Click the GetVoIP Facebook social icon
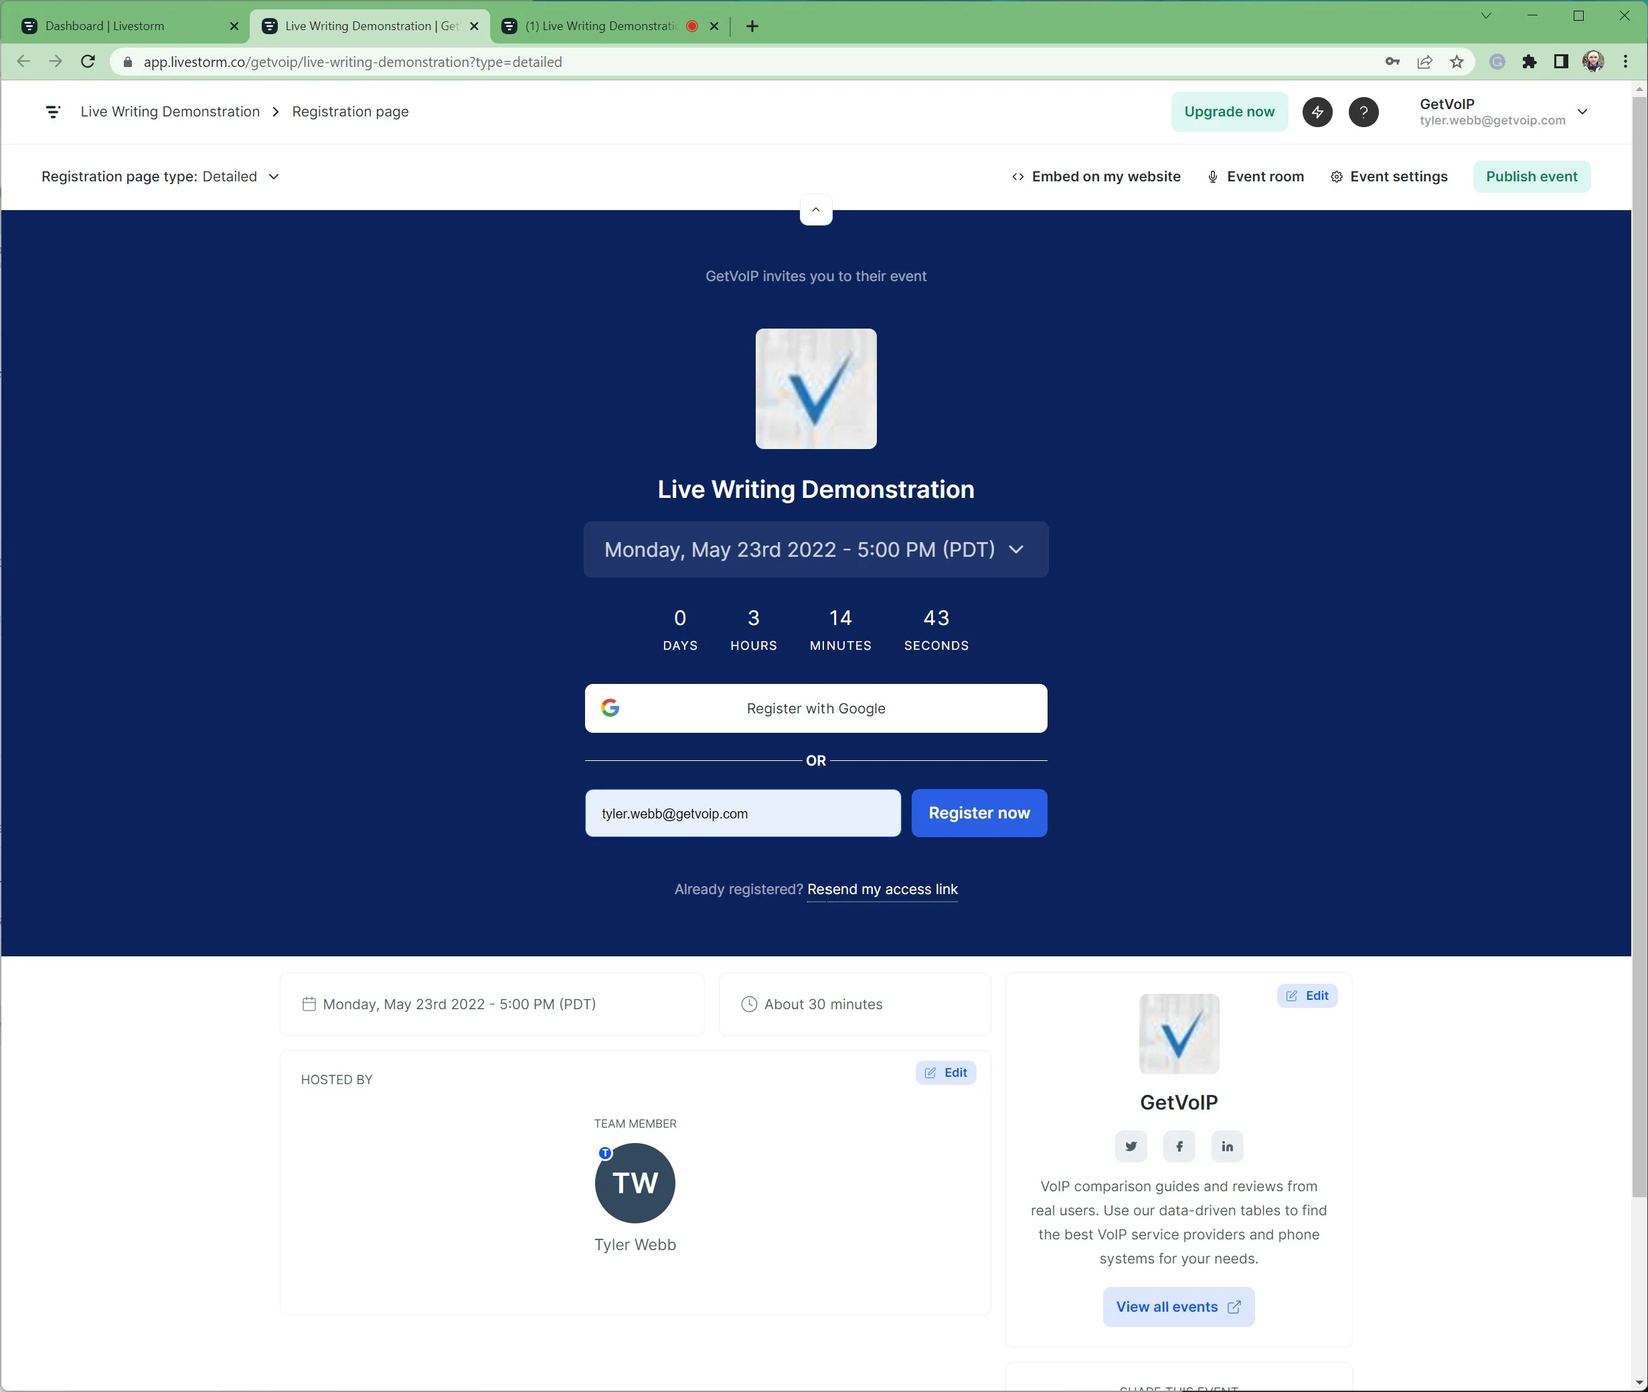 [x=1178, y=1145]
